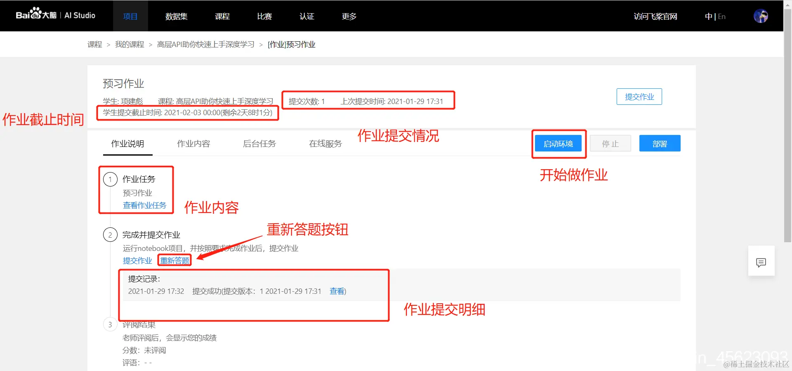
Task: Open 高层API助你快速上手深度学习 breadcrumb
Action: coord(206,45)
